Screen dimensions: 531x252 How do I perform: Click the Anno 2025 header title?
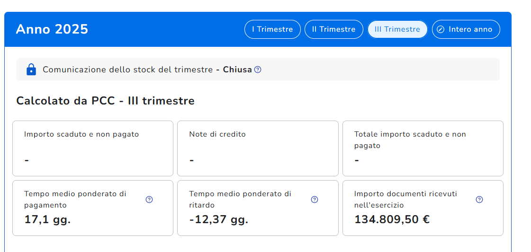pyautogui.click(x=52, y=29)
